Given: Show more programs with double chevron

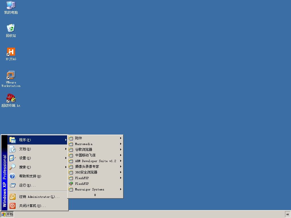Looking at the screenshot, I should tap(95, 195).
